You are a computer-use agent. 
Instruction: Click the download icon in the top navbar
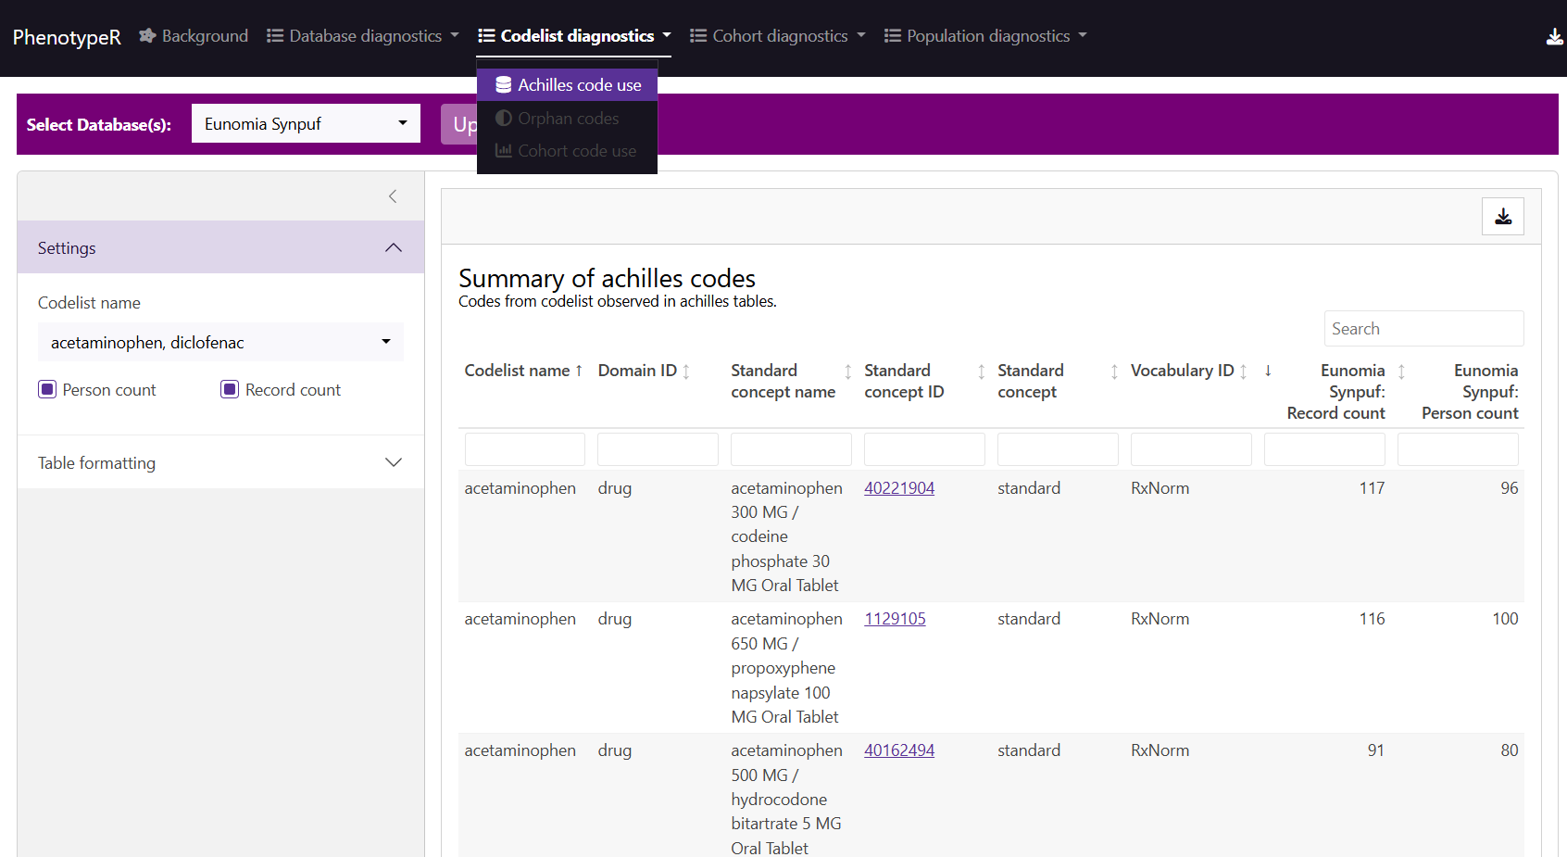pos(1554,37)
